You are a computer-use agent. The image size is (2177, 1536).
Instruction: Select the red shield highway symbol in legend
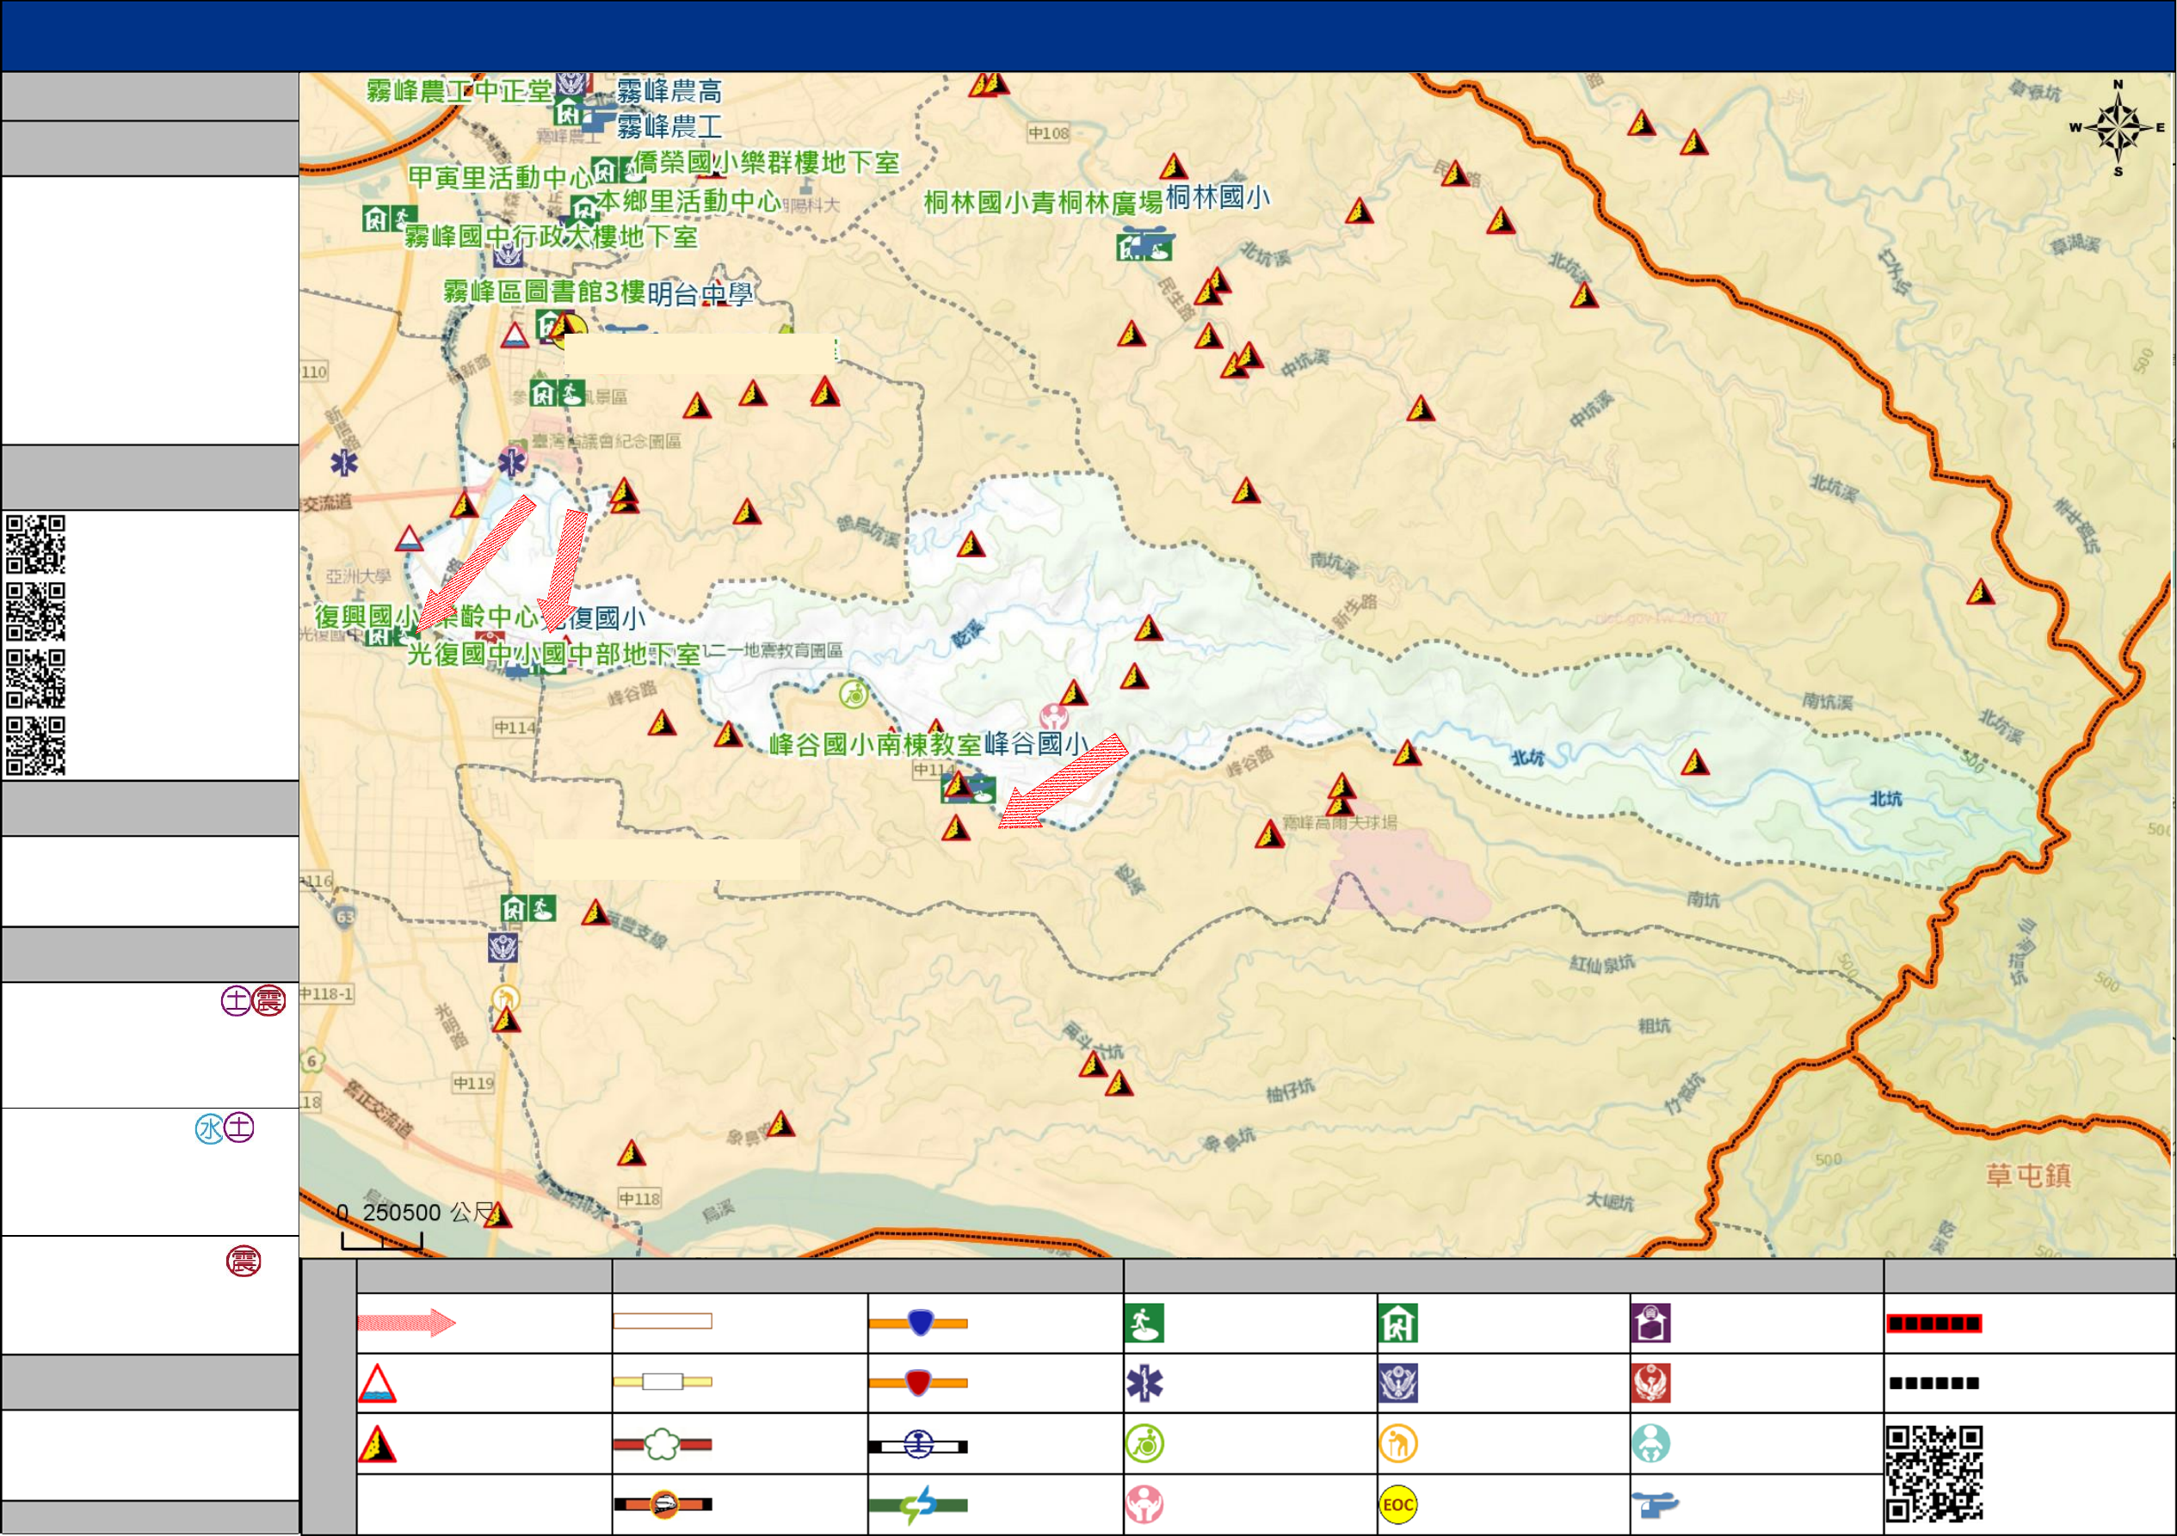[919, 1383]
